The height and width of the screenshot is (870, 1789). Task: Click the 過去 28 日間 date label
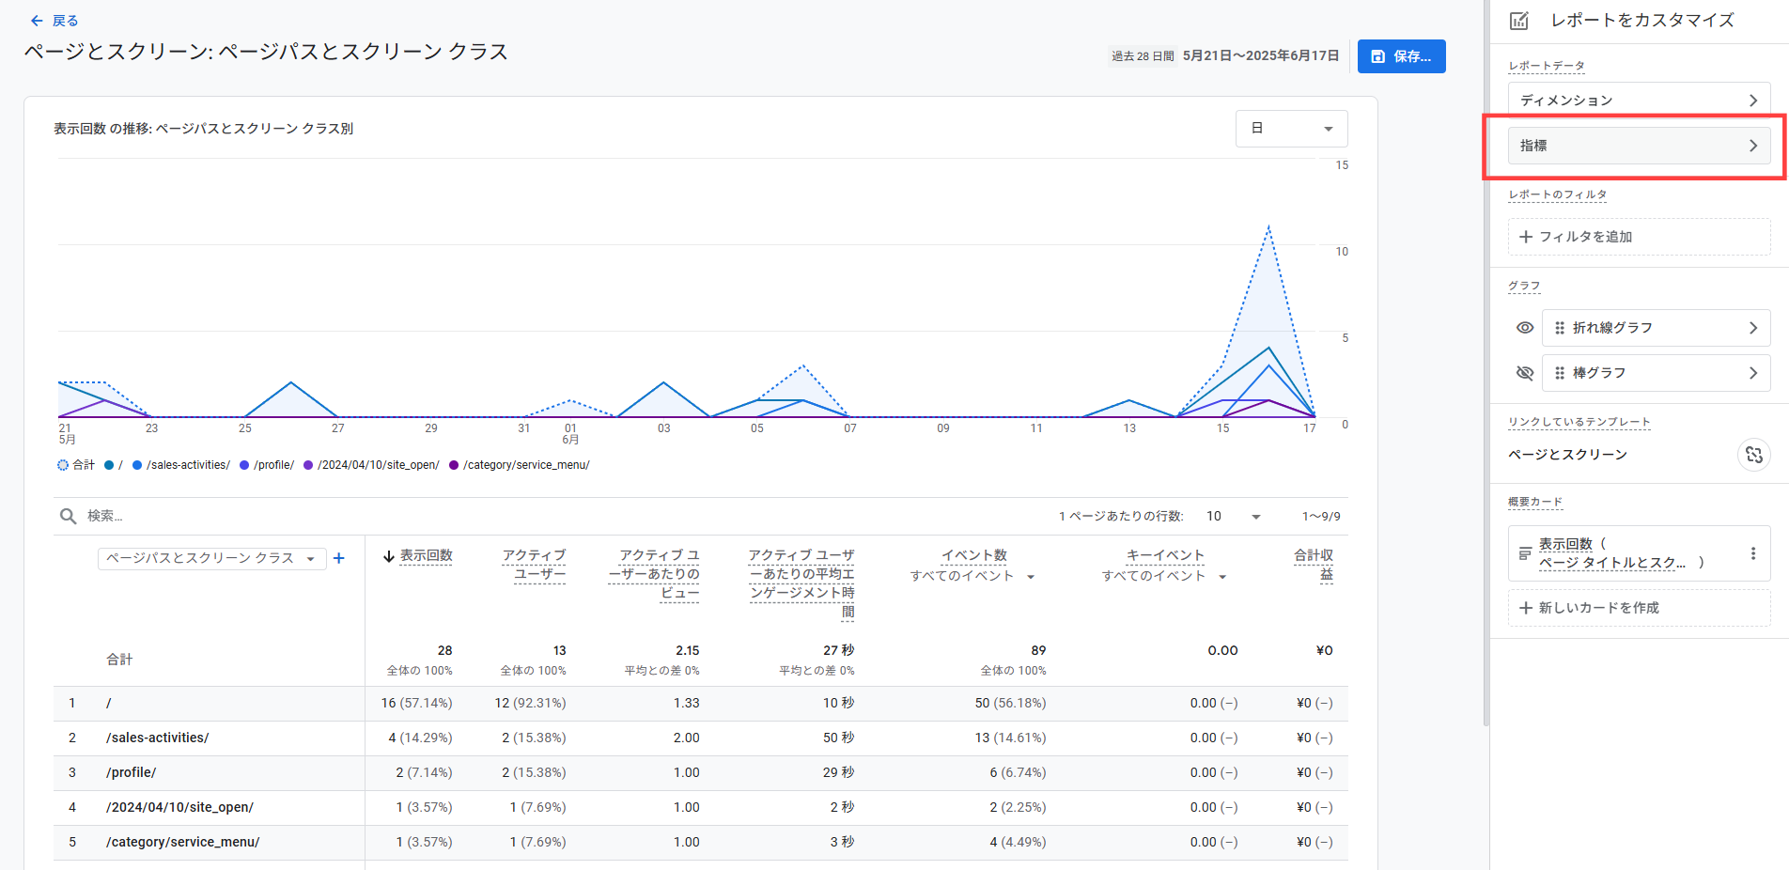pos(1143,55)
